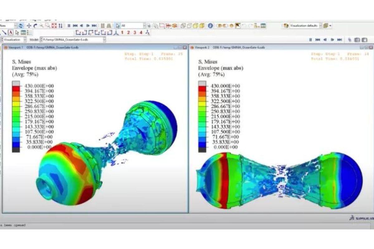Activate the Rotate View tool
The height and width of the screenshot is (249, 374).
(x=35, y=26)
